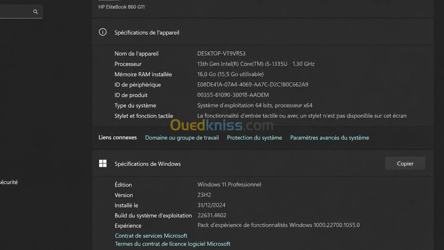Select product ID 00355-61090-30018-AAOEM
This screenshot has height=250, width=444.
[x=233, y=95]
